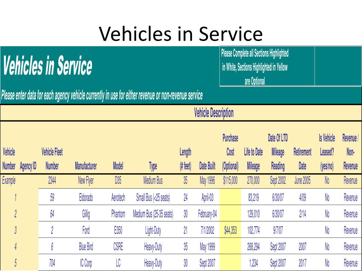Select the 'Model' column header
The image size is (362, 271).
(x=118, y=166)
